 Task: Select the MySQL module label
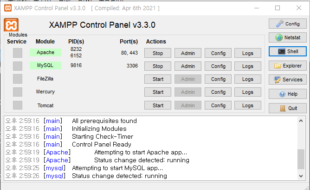point(45,65)
